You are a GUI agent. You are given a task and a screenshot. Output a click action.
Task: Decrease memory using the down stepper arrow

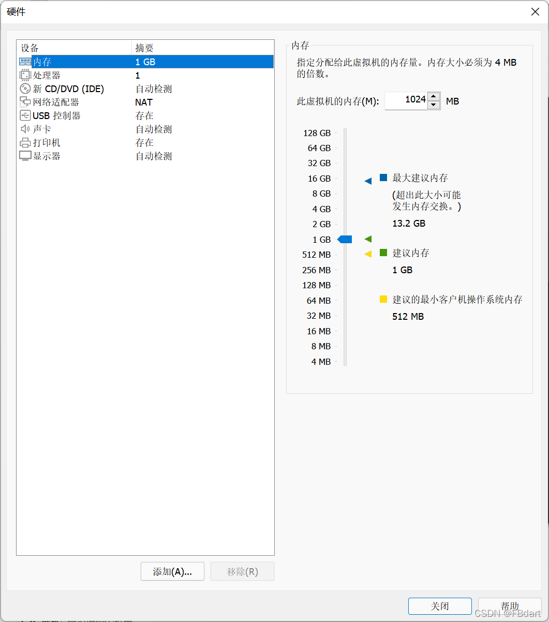[434, 105]
